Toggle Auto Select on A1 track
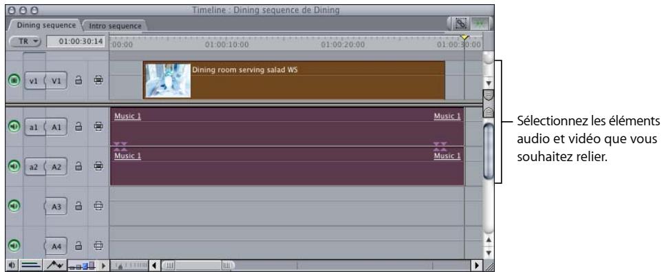 (x=98, y=126)
